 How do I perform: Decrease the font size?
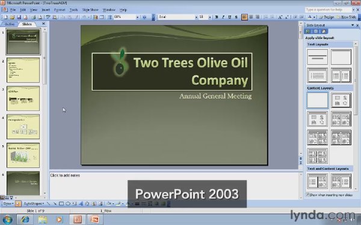tap(286, 17)
